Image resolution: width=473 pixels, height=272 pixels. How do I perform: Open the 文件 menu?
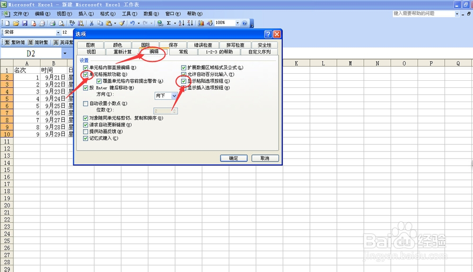point(21,14)
